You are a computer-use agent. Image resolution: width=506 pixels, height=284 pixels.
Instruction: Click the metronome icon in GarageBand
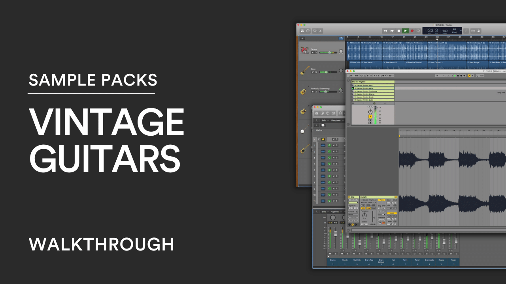tap(479, 31)
